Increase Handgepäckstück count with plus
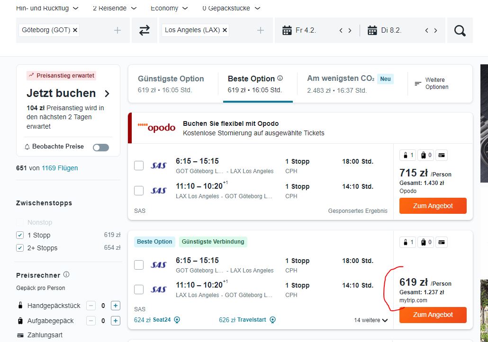The height and width of the screenshot is (342, 488). click(116, 306)
